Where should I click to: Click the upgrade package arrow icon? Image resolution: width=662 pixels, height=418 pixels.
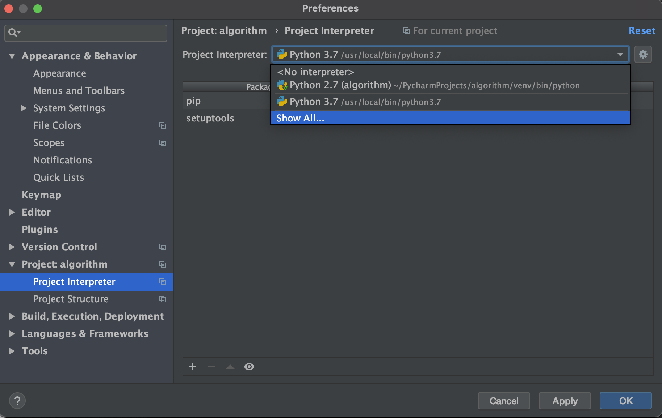click(x=230, y=367)
